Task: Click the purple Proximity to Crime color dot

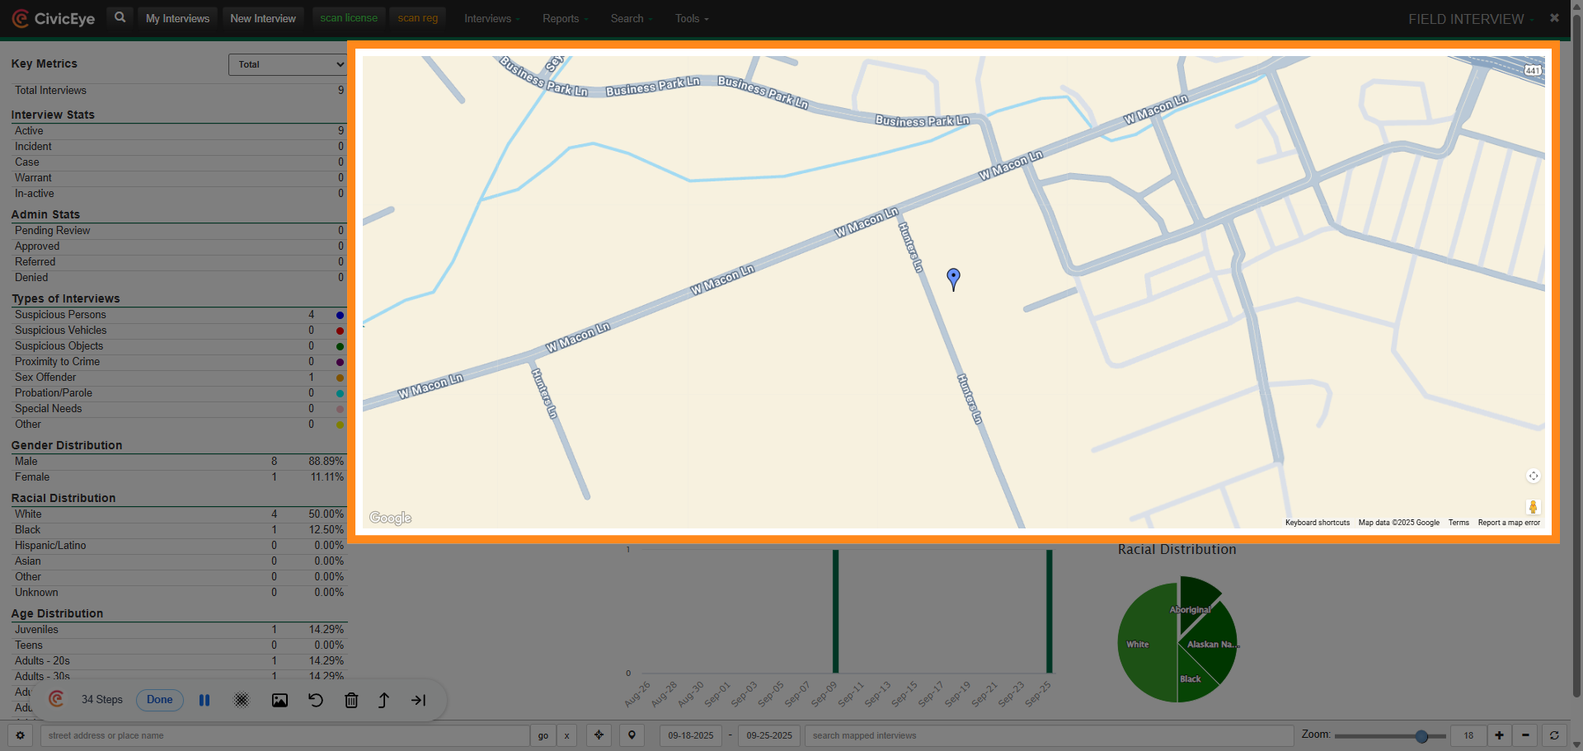Action: coord(340,362)
